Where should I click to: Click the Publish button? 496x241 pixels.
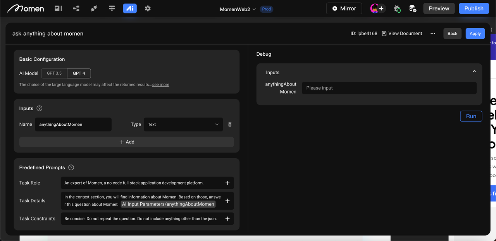[474, 9]
